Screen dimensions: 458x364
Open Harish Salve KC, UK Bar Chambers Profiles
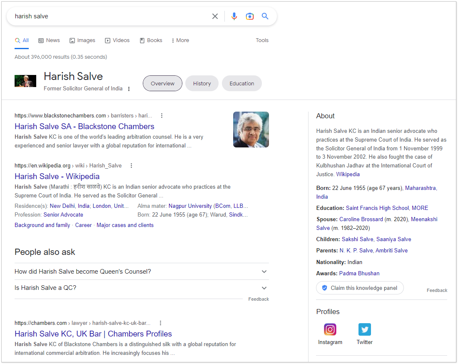[93, 334]
